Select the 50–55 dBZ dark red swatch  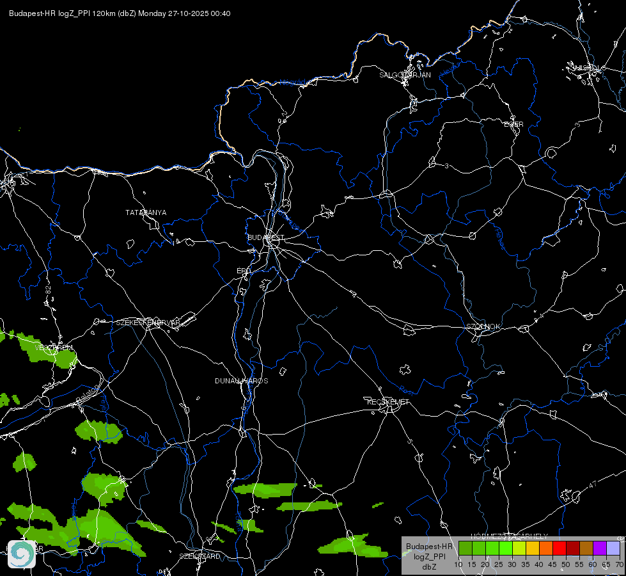pyautogui.click(x=572, y=548)
